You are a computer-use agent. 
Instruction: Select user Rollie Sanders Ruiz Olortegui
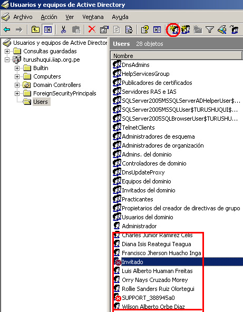(158, 289)
